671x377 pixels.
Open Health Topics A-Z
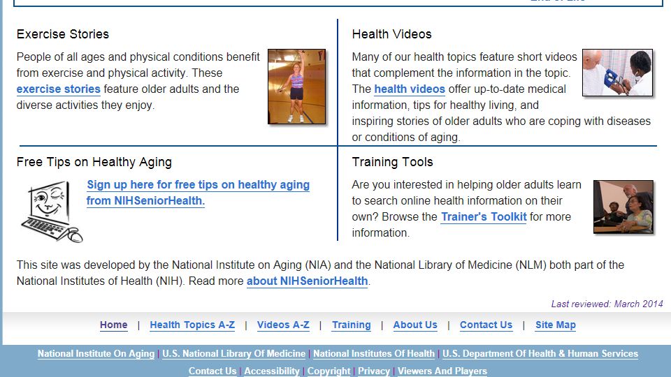[x=192, y=325]
